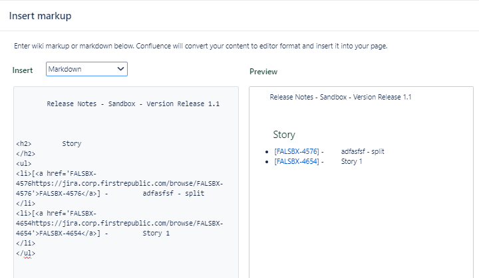Click the preview Release Notes title line
479x278 pixels.
click(x=341, y=98)
